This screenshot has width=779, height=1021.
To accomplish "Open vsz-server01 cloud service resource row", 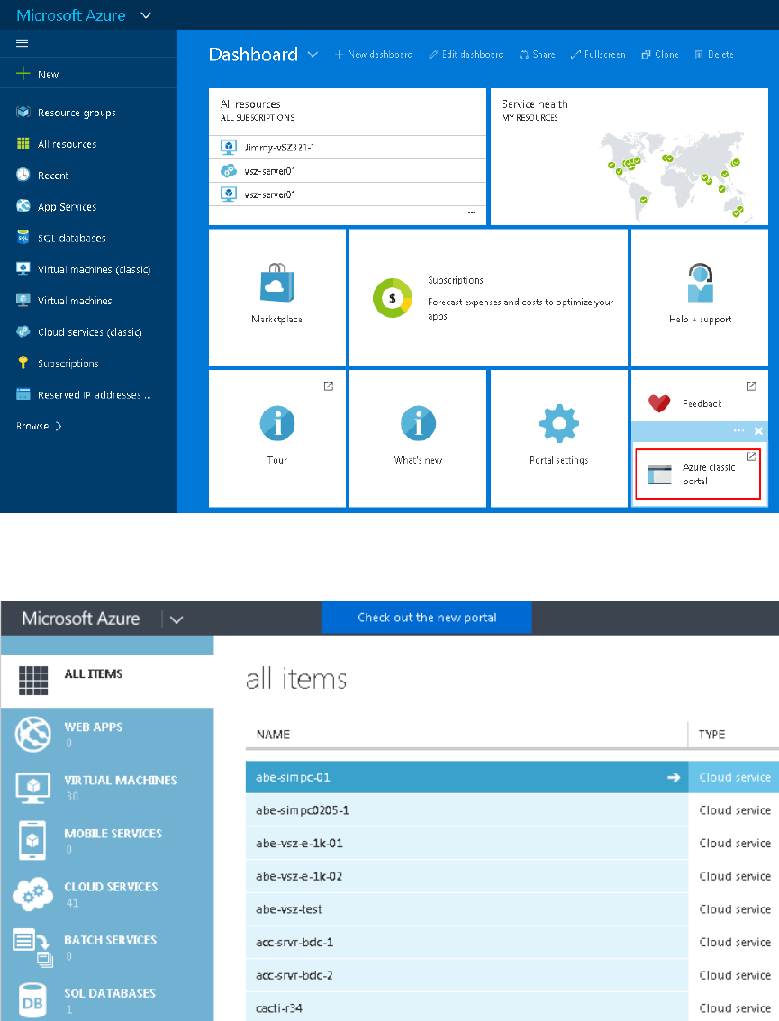I will tap(348, 170).
